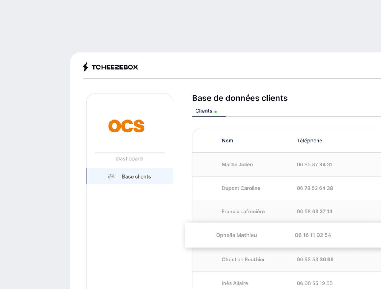Click the TCHEEZEBOX wordmark in header
Image resolution: width=381 pixels, height=289 pixels.
coord(115,67)
